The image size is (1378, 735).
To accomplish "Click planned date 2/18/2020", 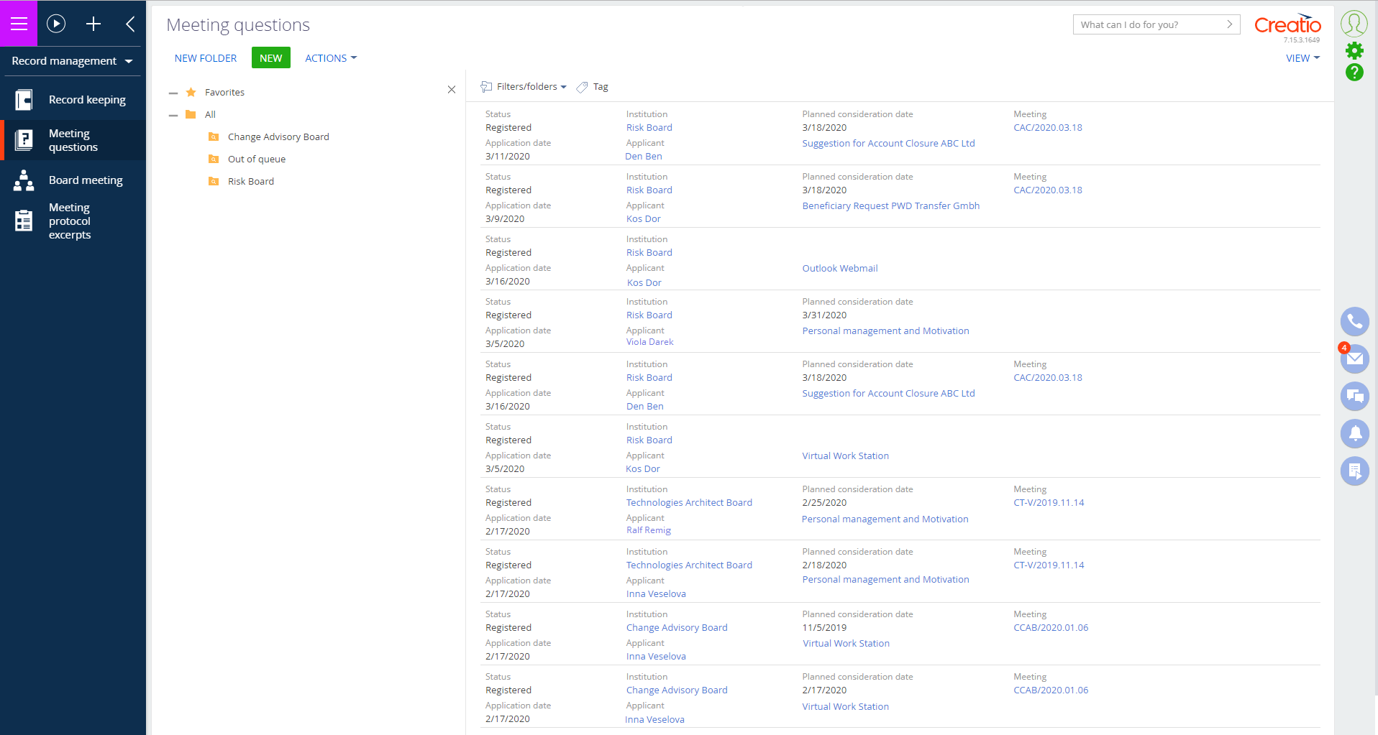I will 824,565.
